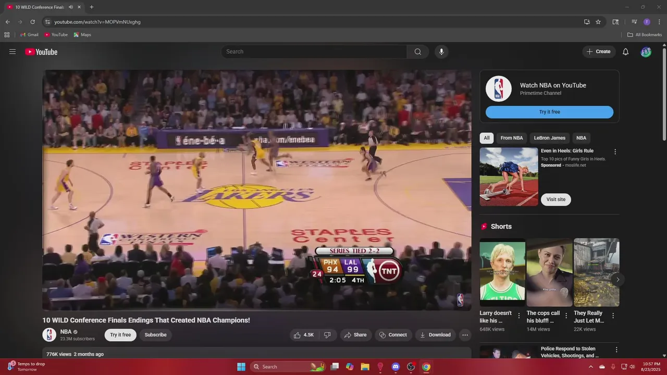Screen dimensions: 667x375
Task: Open the YouTube account avatar menu
Action: coord(646,52)
